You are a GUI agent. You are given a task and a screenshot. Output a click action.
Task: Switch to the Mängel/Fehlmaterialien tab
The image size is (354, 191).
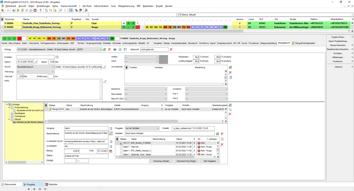tap(303, 43)
